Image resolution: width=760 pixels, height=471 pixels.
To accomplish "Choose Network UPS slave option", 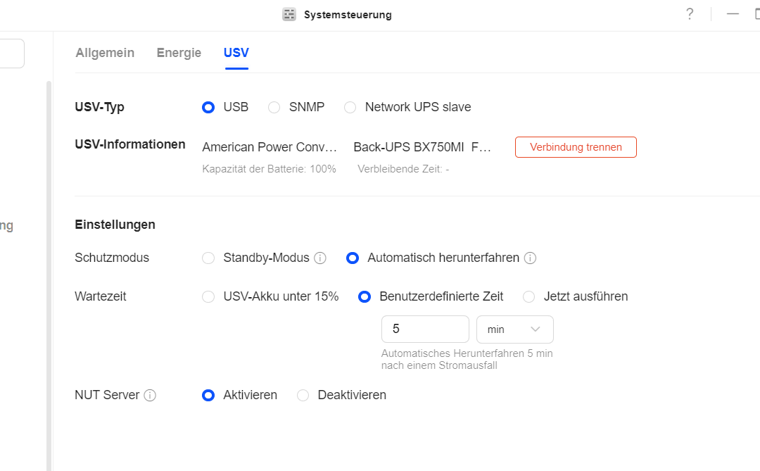I will [350, 108].
